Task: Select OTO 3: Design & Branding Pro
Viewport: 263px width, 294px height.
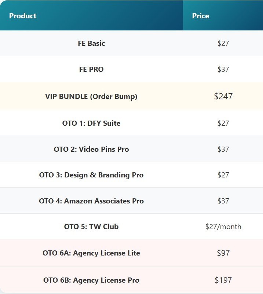Action: coord(91,175)
